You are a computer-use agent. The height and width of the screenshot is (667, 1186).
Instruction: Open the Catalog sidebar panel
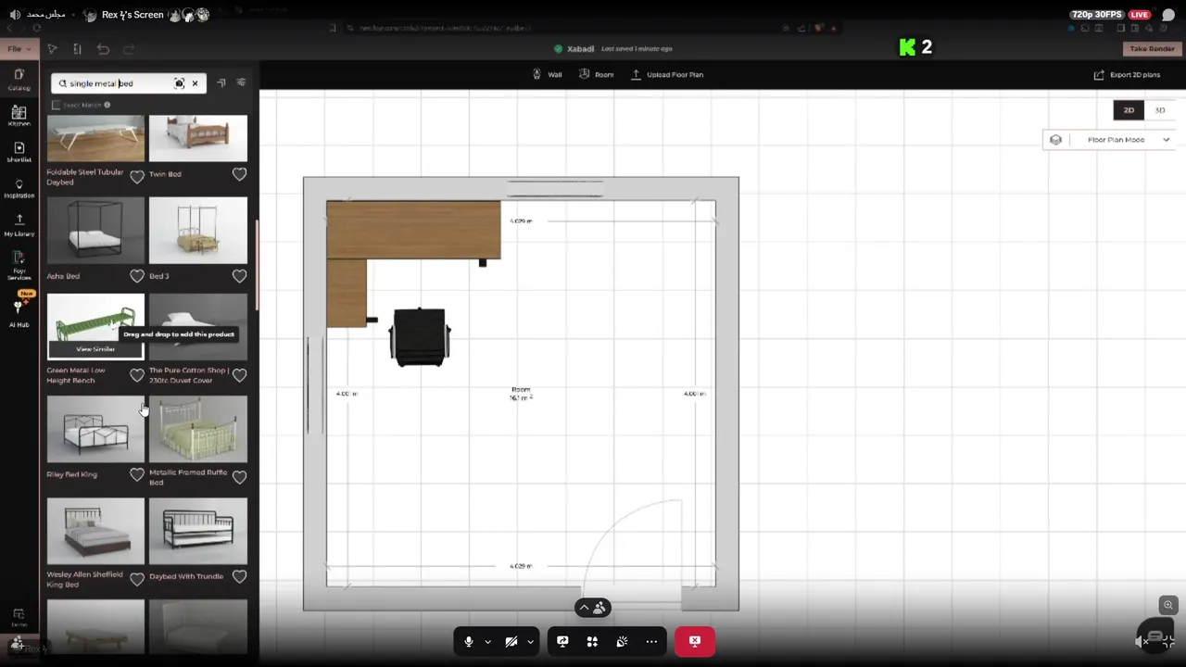coord(19,79)
